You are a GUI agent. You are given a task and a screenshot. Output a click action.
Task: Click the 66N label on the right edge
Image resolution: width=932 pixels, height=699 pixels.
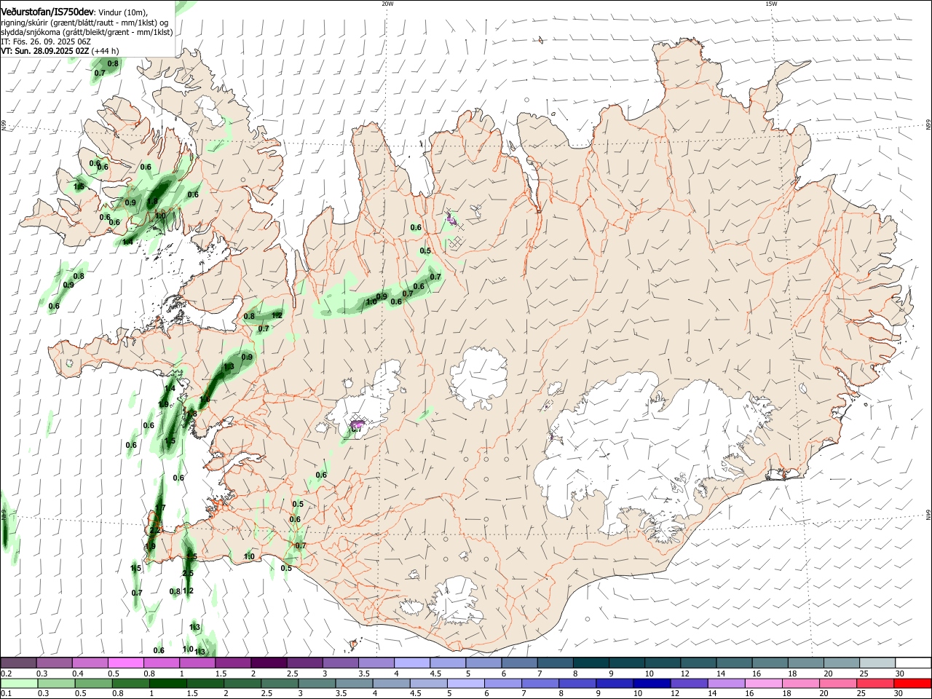[x=928, y=126]
